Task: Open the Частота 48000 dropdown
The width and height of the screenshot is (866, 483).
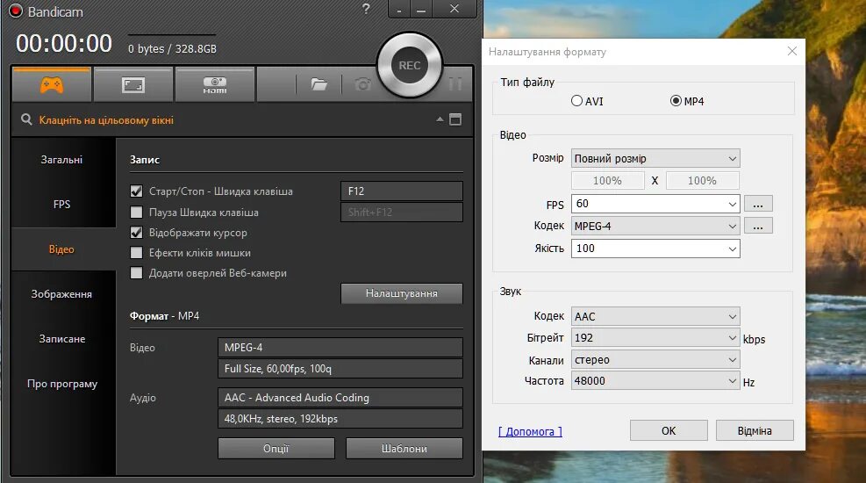Action: 655,381
